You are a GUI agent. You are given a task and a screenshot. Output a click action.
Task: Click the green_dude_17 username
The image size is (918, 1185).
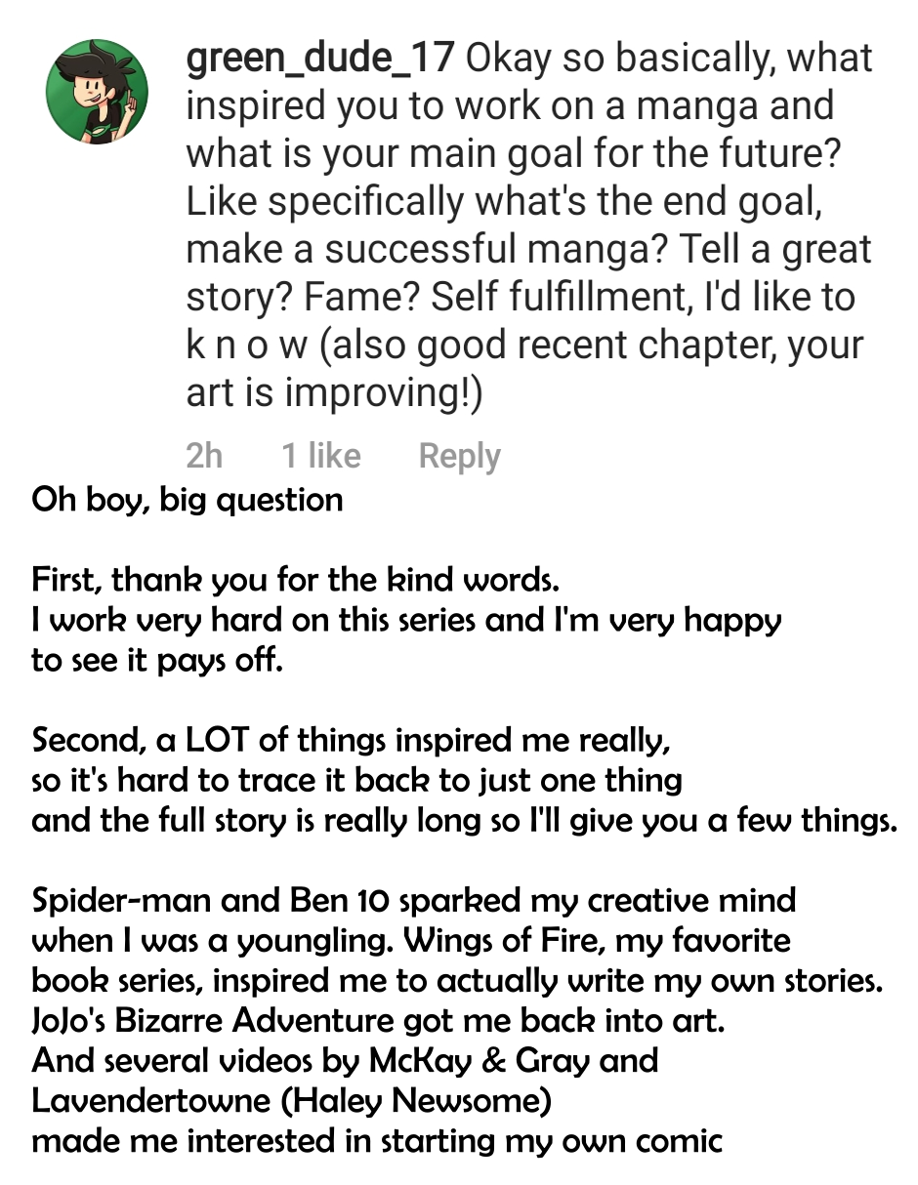click(319, 59)
